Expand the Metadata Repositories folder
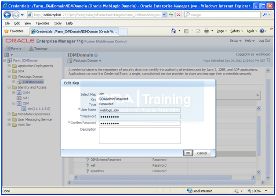Viewport: 276px width, 196px height. (9, 114)
